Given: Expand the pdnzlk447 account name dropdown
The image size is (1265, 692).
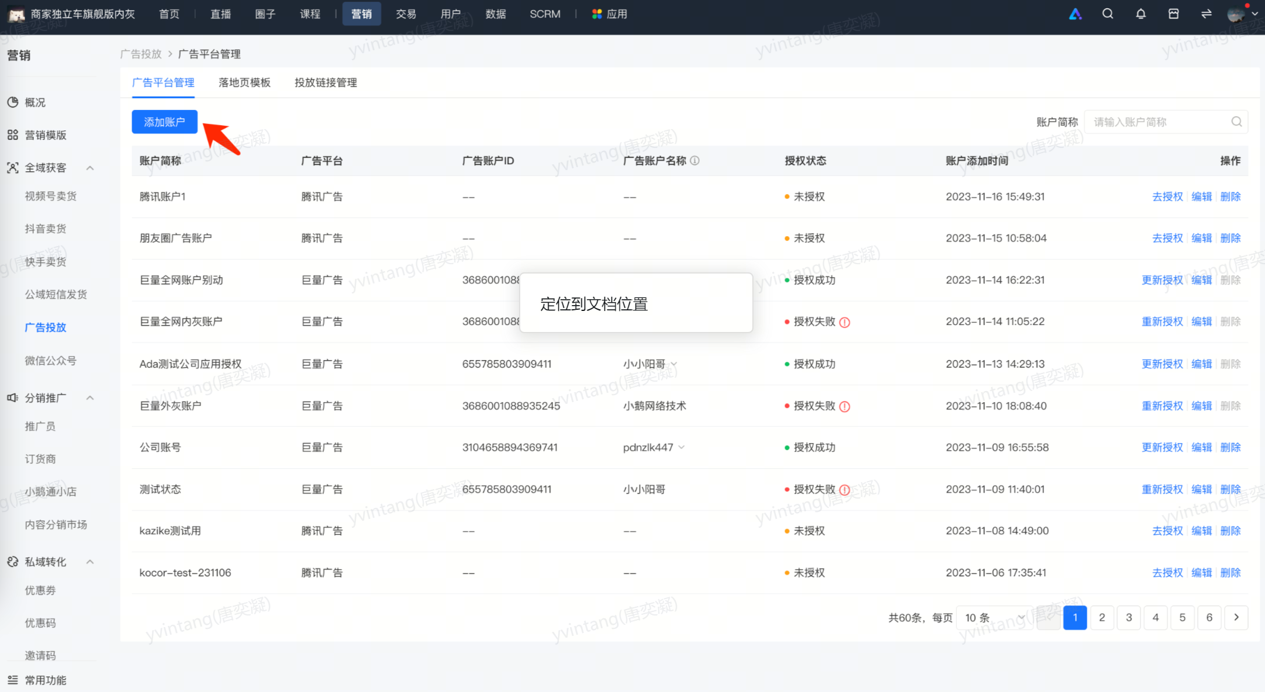Looking at the screenshot, I should [682, 448].
